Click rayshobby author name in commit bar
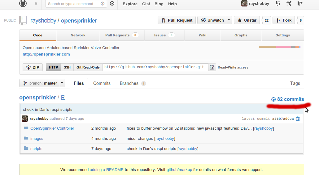Image resolution: width=319 pixels, height=188 pixels. pos(39,119)
